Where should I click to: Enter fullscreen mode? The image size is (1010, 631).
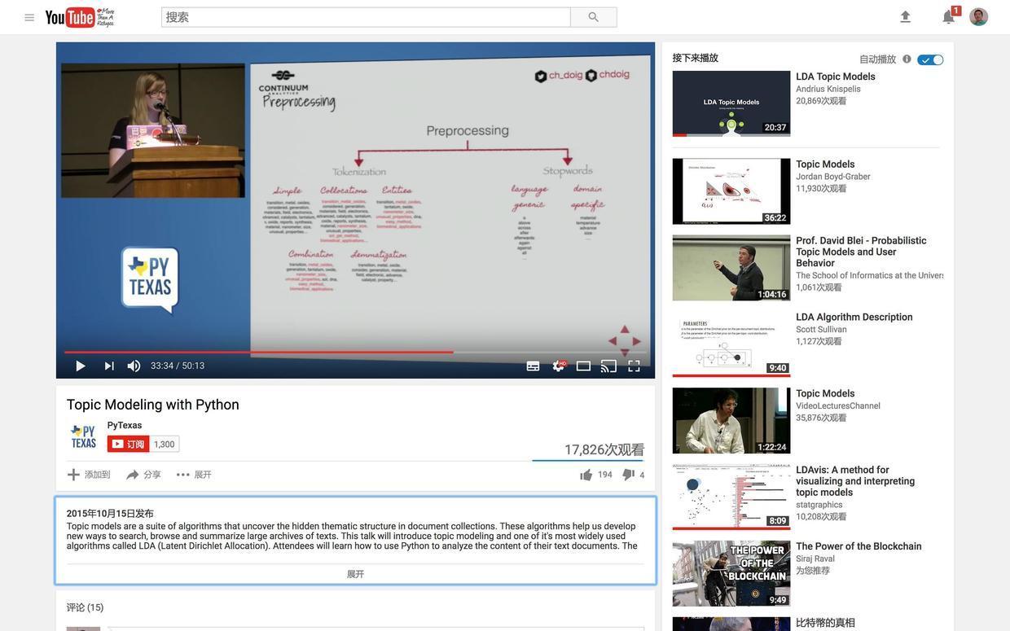pyautogui.click(x=634, y=366)
